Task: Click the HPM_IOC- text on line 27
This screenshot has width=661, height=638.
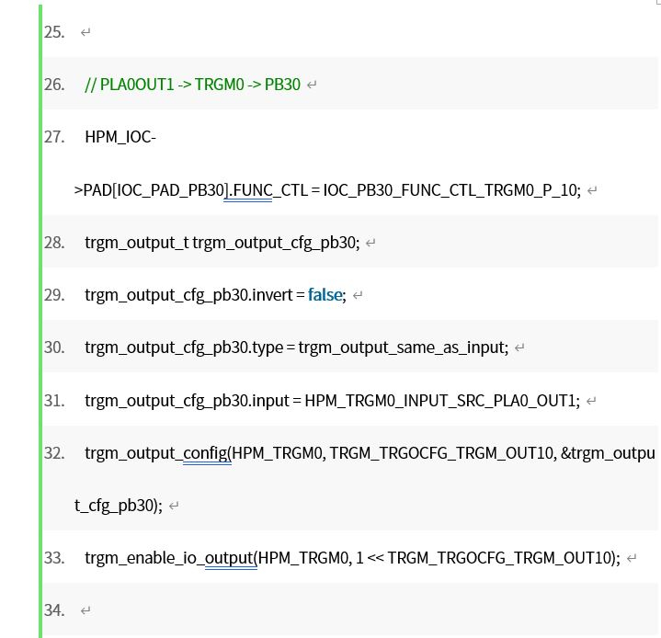Action: [120, 137]
